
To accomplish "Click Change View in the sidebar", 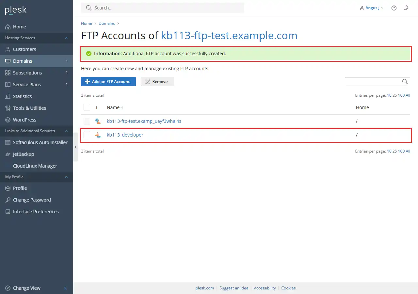I will point(27,288).
